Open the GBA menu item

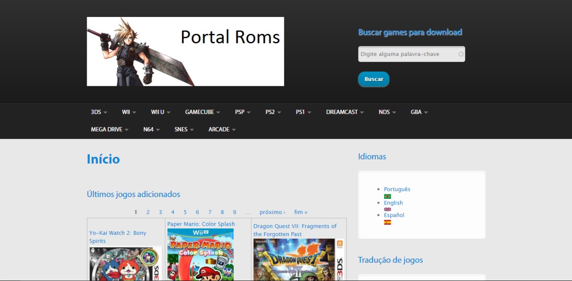419,112
